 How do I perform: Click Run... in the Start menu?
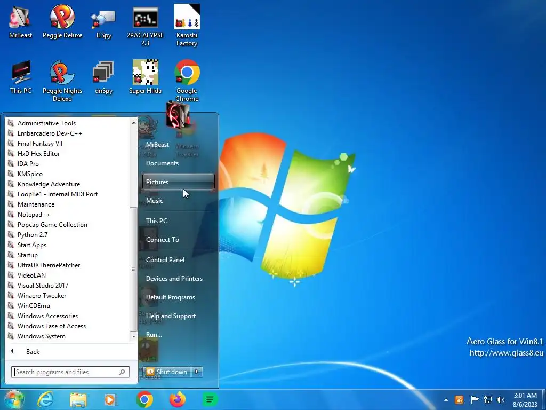pos(154,334)
